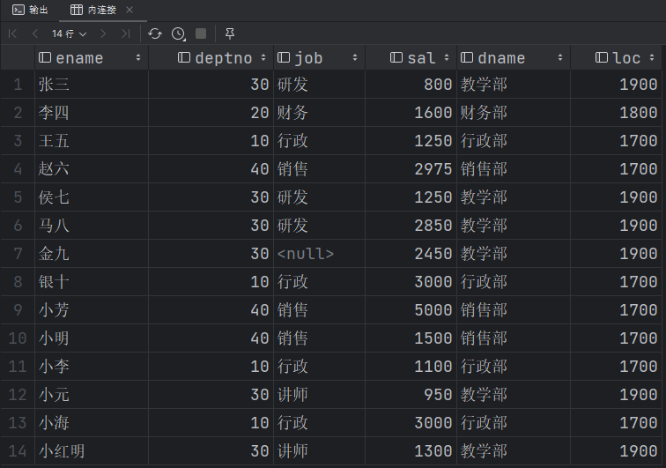The image size is (666, 468).
Task: Click the 财务部 dname cell
Action: click(x=514, y=113)
